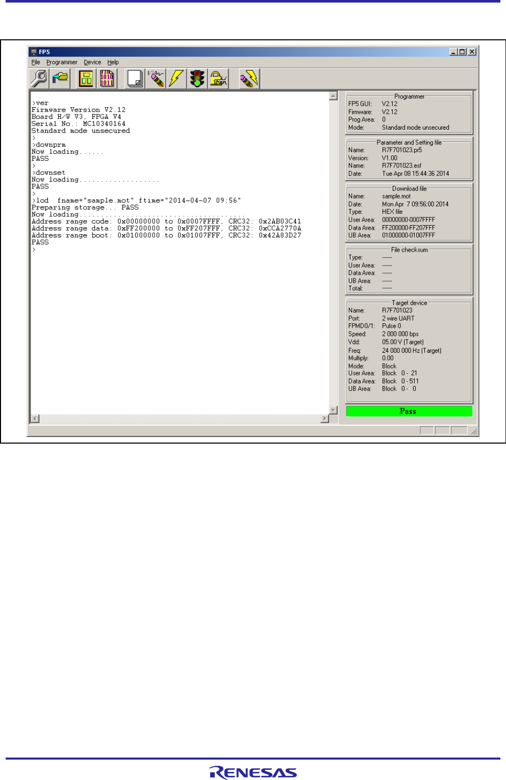Click the Security padlock icon
The image size is (506, 780).
(x=218, y=79)
